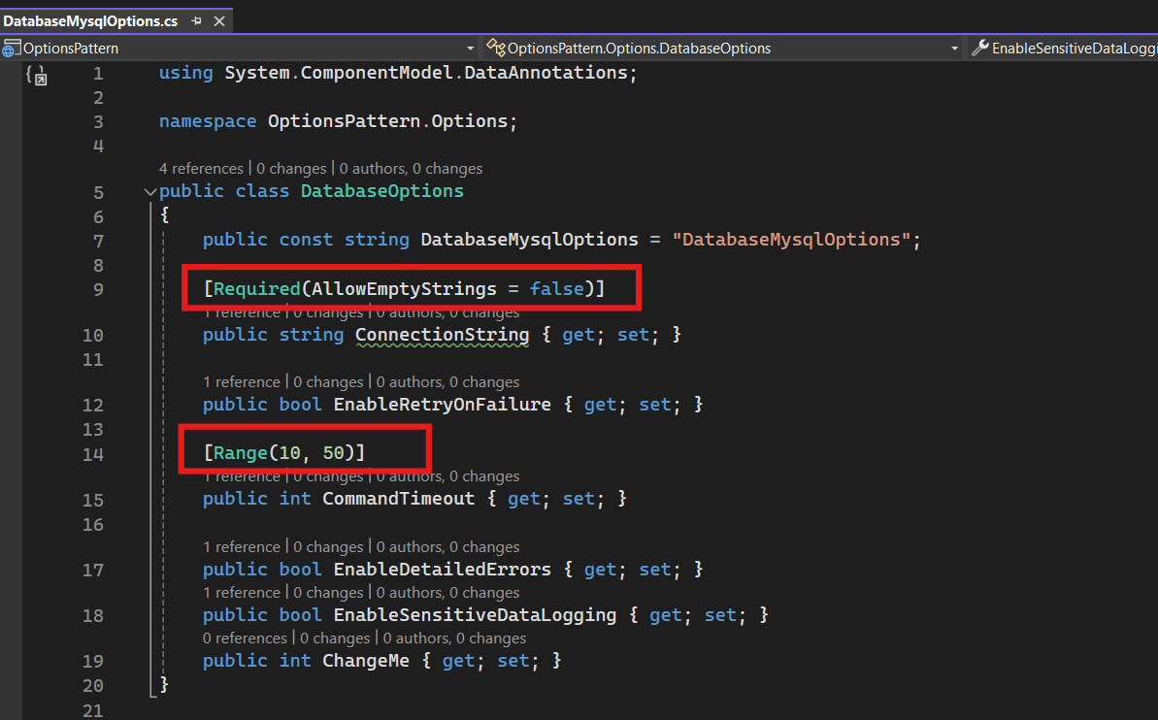Click 0 changes CodeLens above DatabaseOptions class

(291, 168)
